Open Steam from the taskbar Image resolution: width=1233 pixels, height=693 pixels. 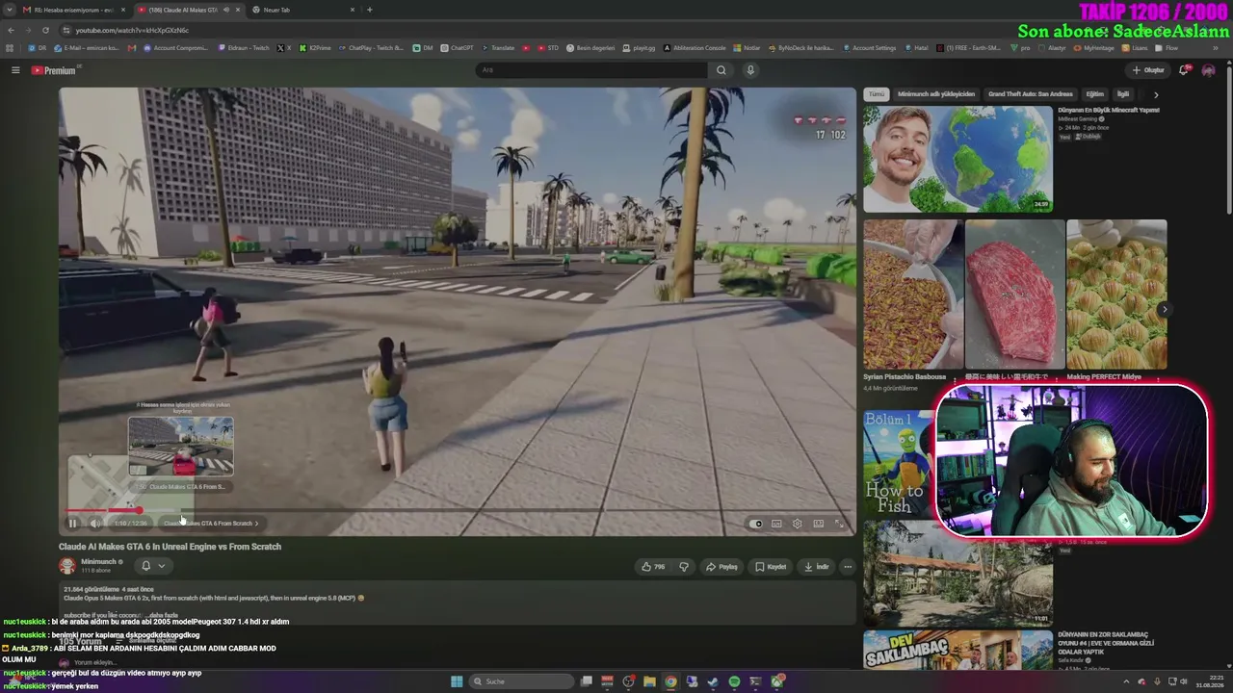713,681
